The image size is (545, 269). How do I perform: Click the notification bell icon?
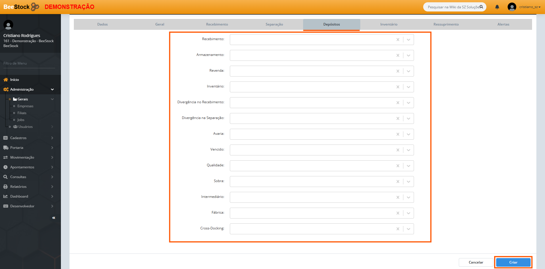point(497,7)
